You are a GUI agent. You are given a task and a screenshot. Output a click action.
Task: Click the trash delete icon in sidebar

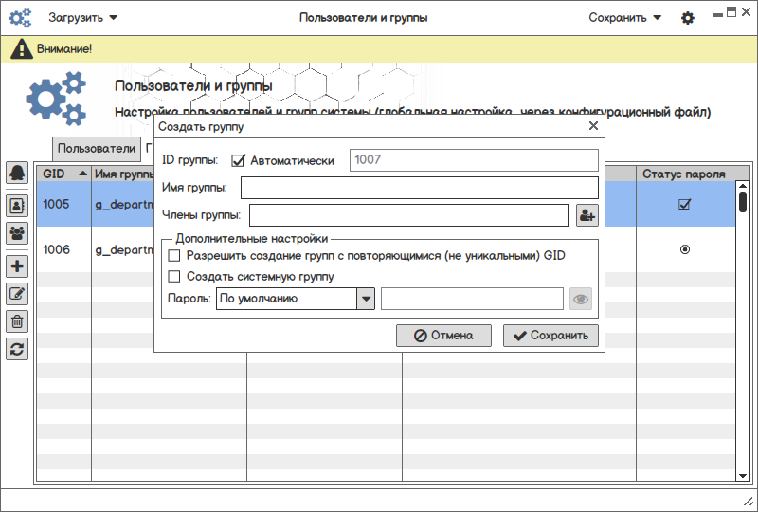point(17,321)
